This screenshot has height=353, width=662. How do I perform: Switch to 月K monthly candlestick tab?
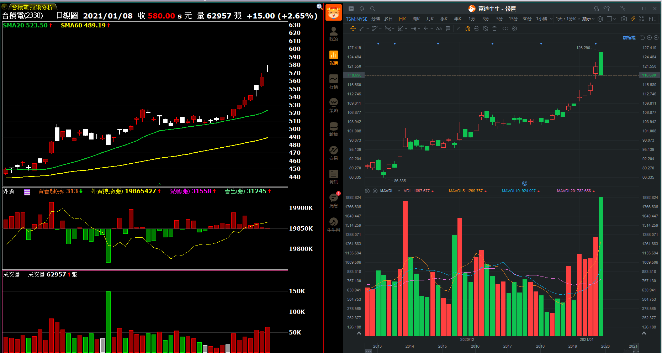(x=430, y=19)
